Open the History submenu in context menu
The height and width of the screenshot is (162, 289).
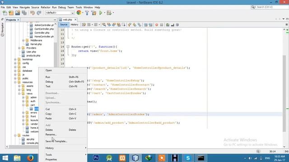coord(63,148)
